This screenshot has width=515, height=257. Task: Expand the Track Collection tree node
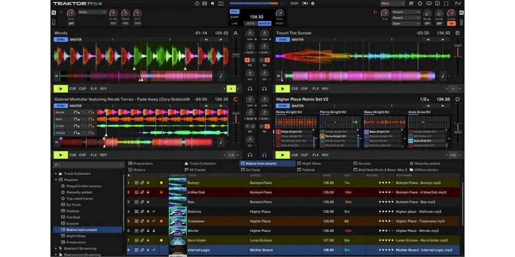(x=56, y=174)
